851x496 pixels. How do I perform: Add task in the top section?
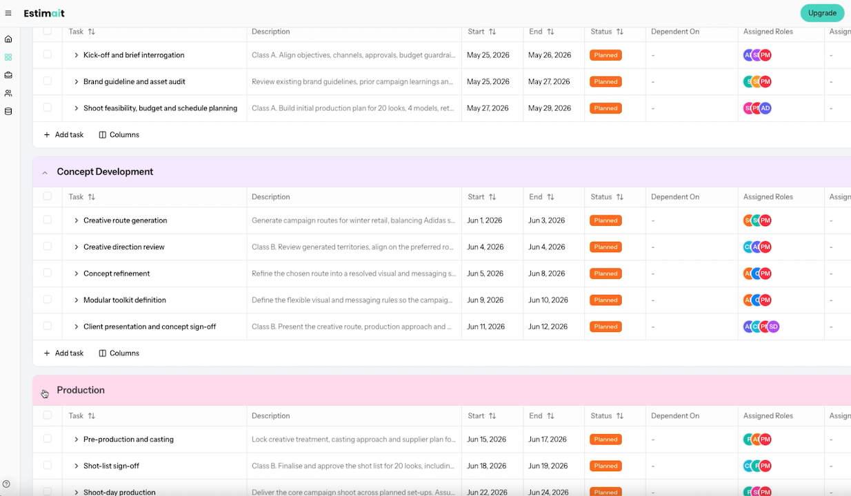[63, 135]
